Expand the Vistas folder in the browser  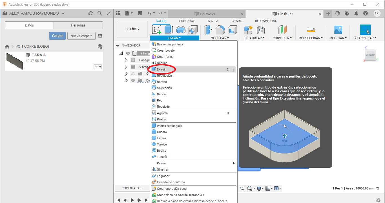[126, 67]
